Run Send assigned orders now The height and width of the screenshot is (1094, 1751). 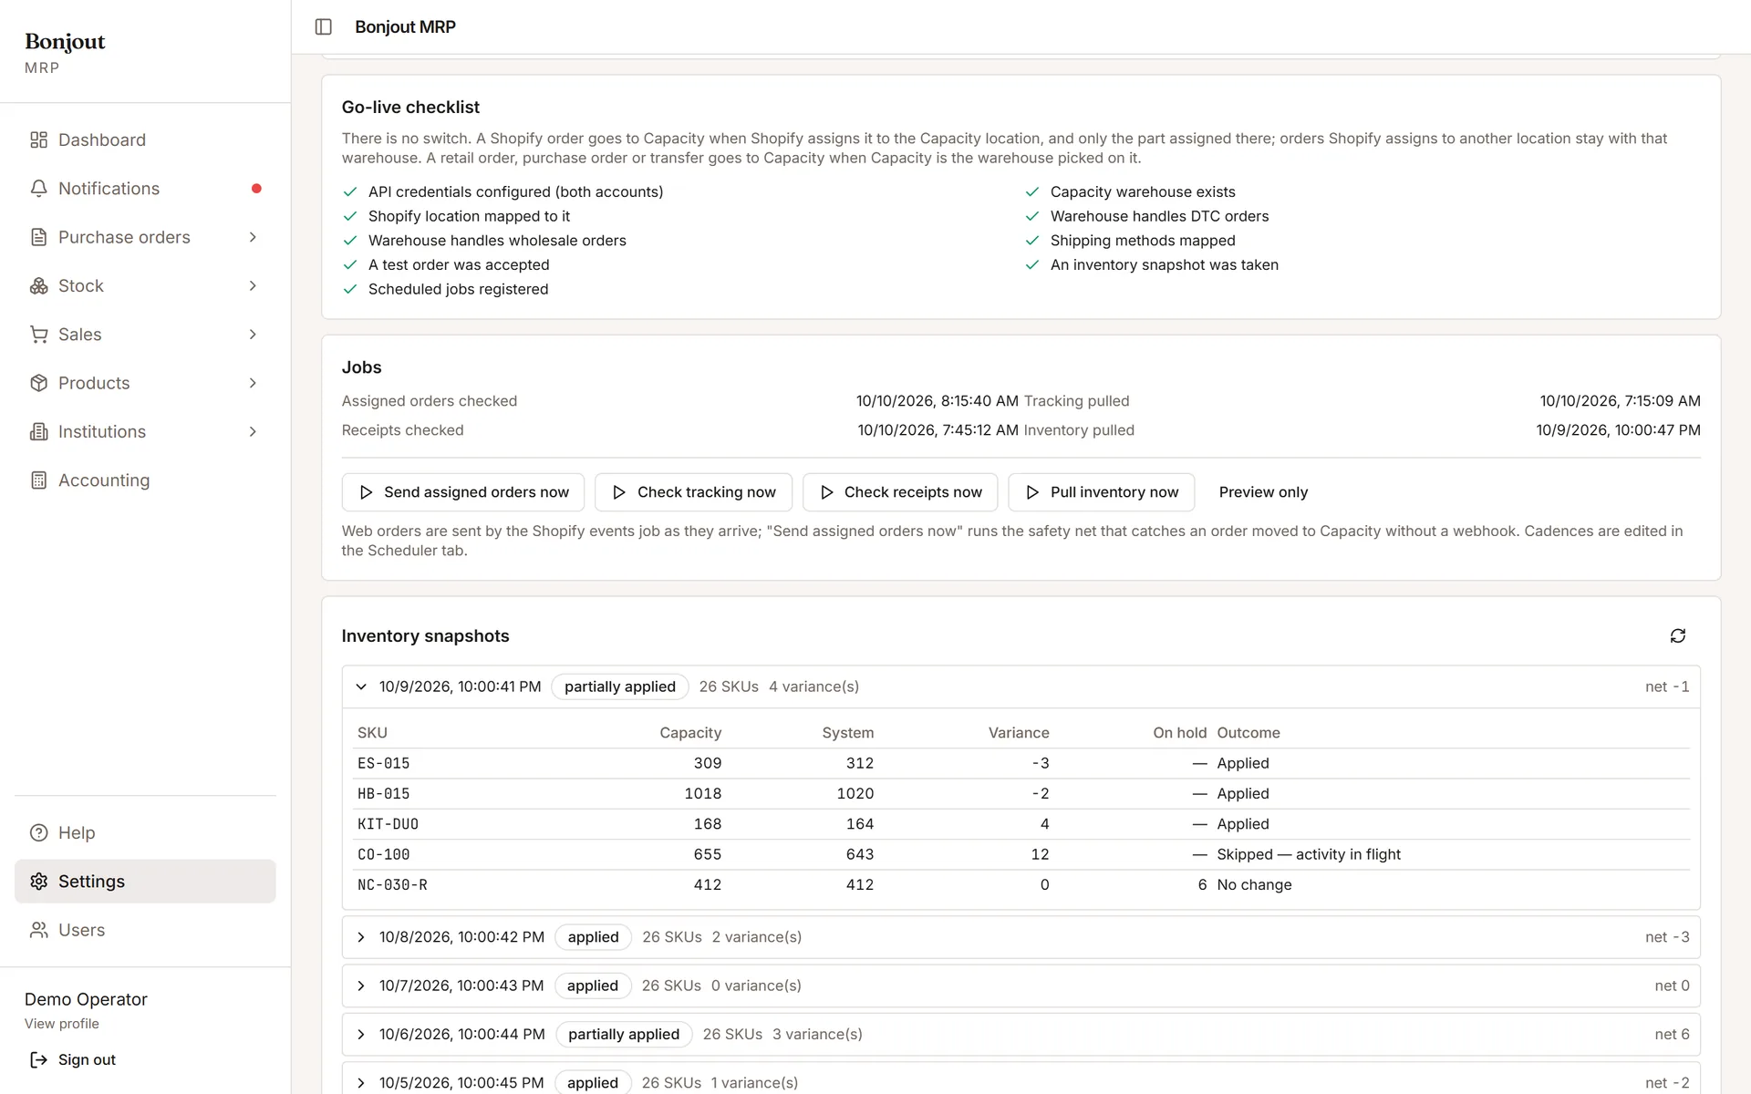pos(463,492)
